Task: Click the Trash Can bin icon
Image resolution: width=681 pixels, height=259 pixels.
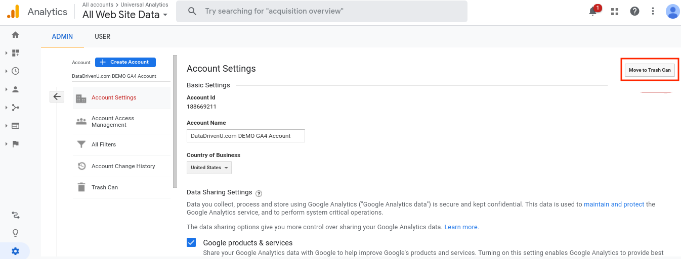Action: pos(81,187)
